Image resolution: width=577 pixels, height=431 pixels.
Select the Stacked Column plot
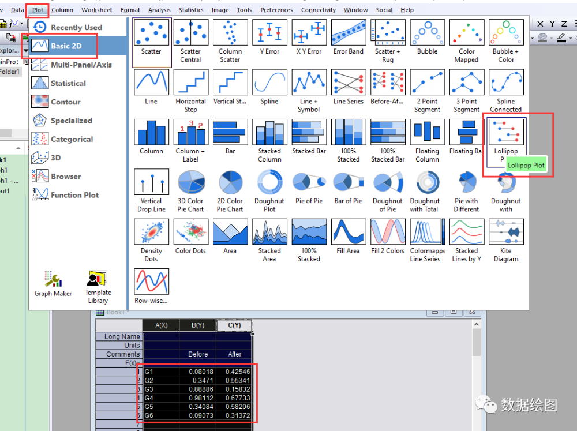[x=269, y=132]
